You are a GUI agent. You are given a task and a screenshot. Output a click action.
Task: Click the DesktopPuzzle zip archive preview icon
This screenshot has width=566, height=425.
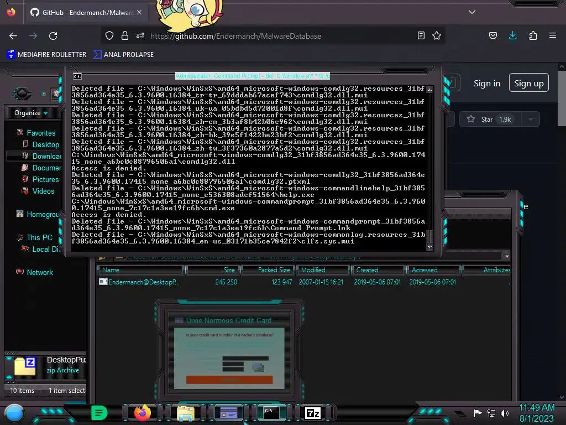(25, 366)
